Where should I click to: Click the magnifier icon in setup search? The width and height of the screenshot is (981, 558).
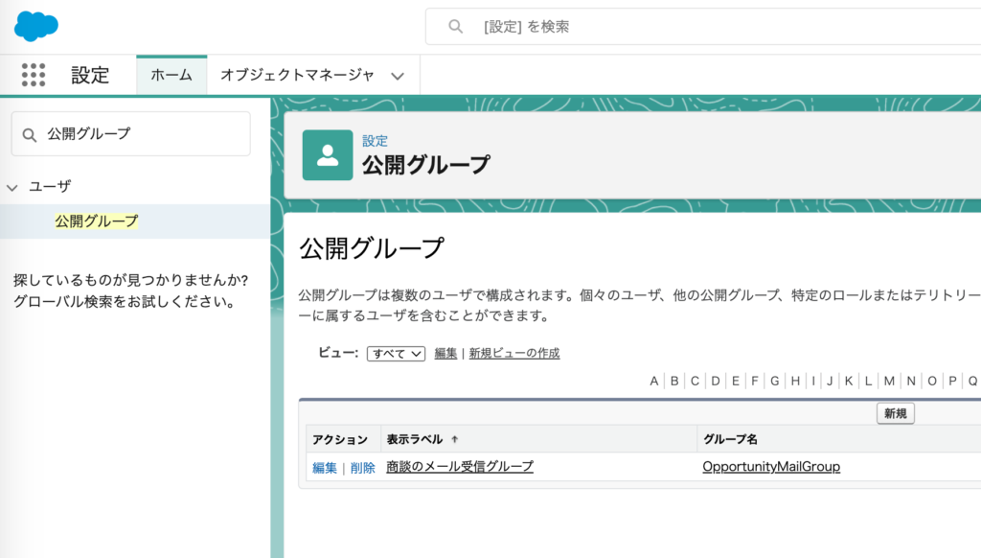coord(456,27)
